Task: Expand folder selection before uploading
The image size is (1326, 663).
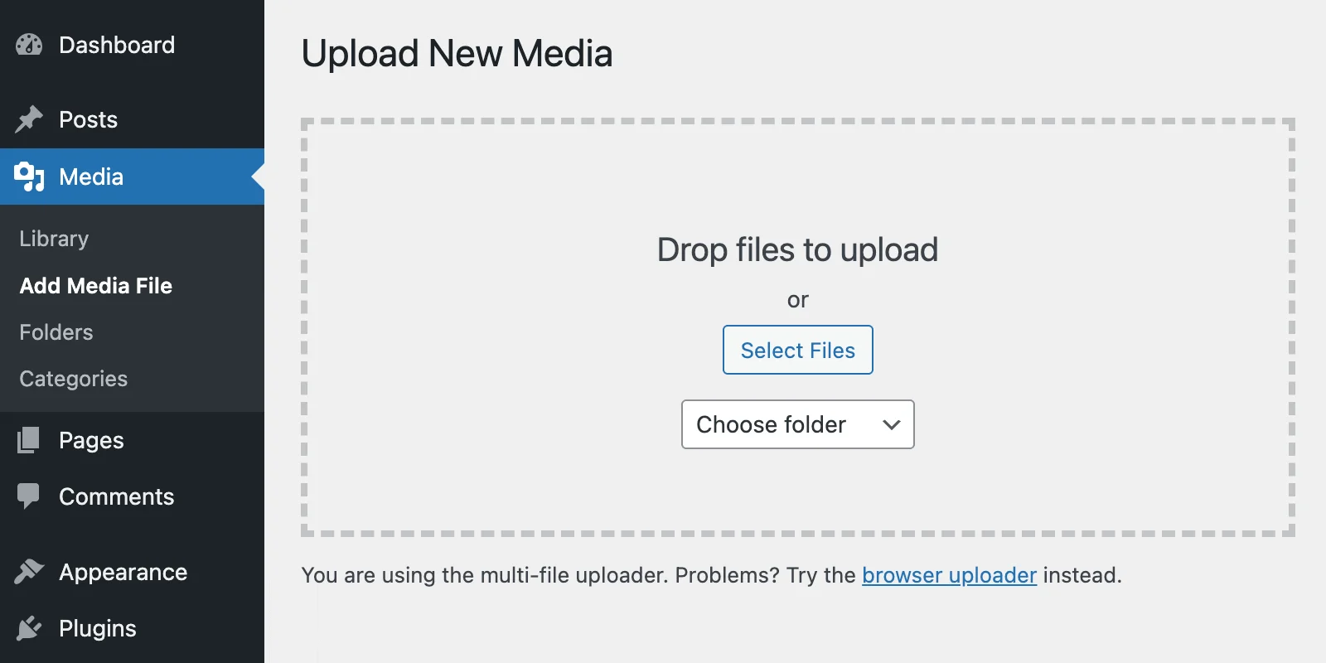Action: click(797, 424)
